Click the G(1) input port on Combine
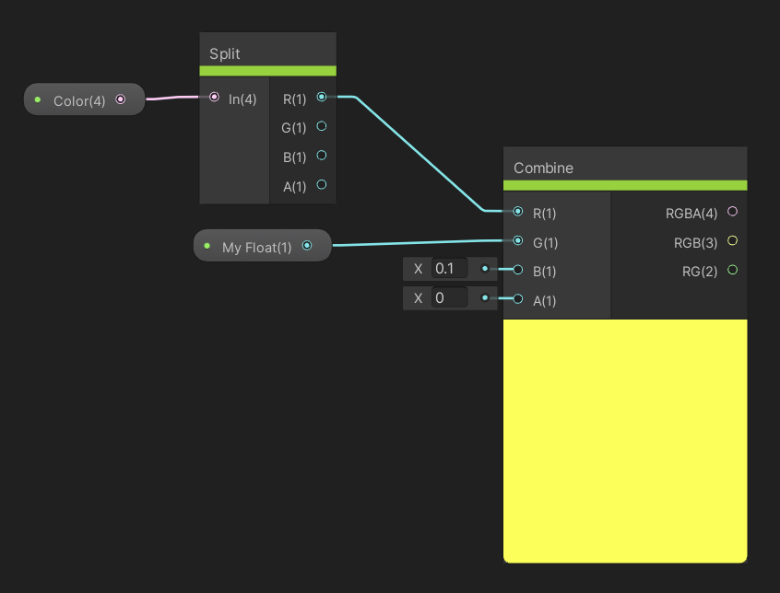The width and height of the screenshot is (780, 593). 518,241
